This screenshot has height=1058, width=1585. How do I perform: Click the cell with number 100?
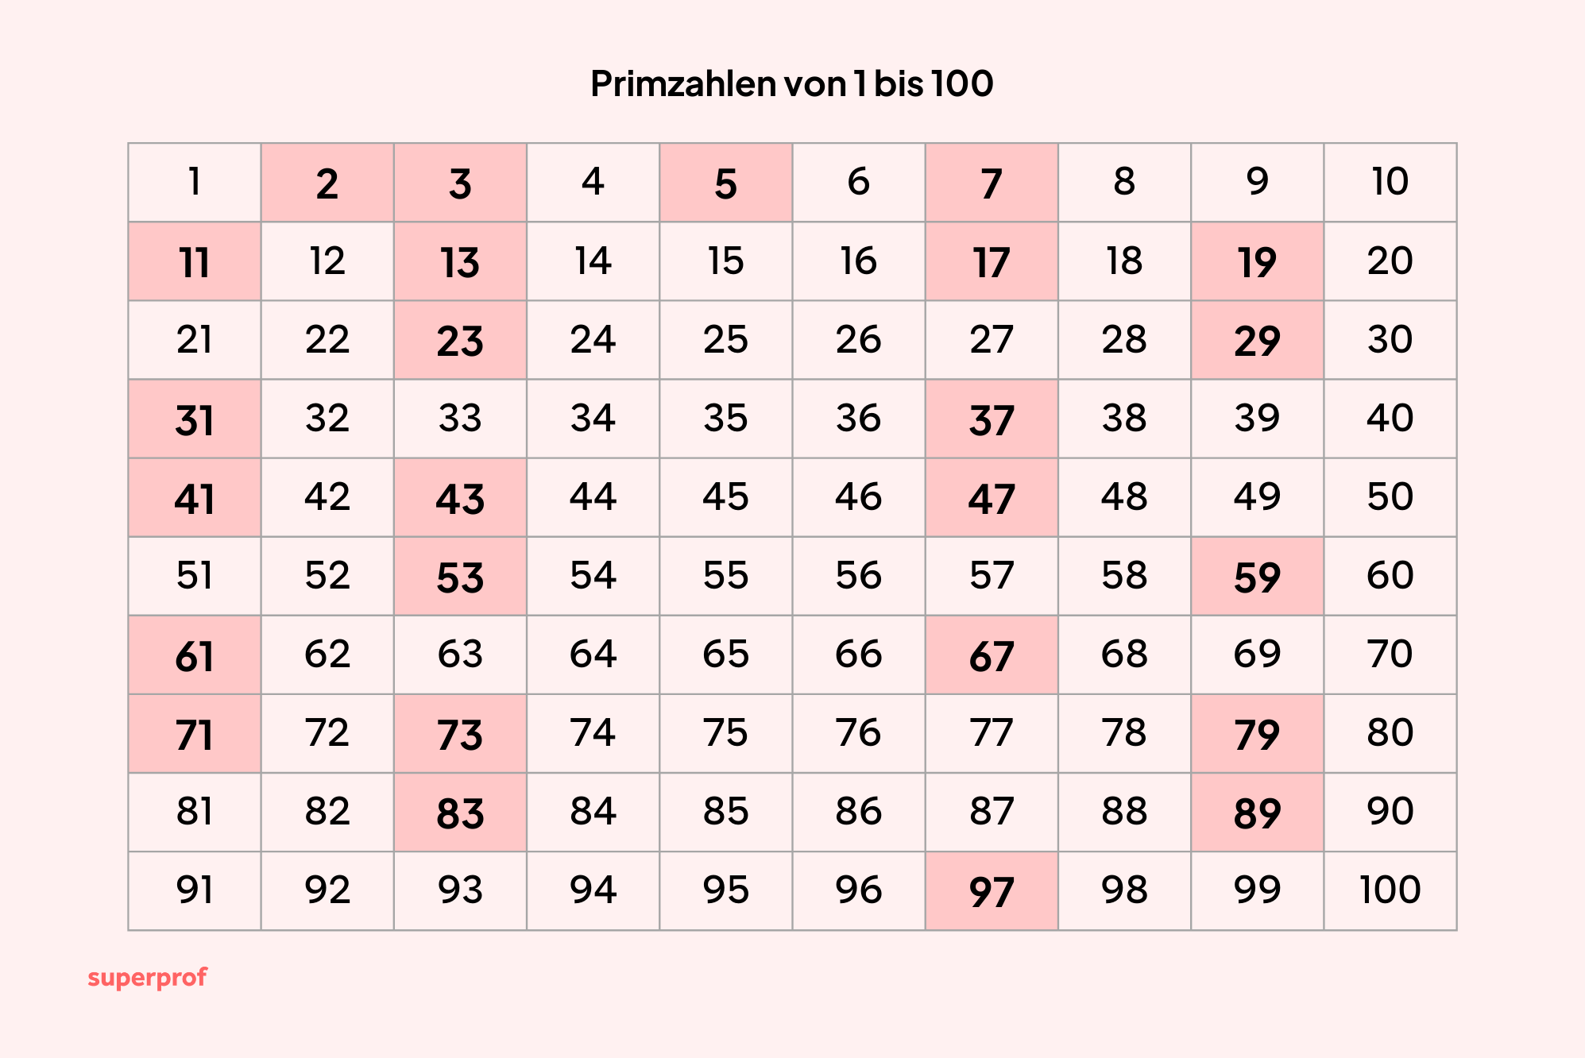pyautogui.click(x=1390, y=891)
